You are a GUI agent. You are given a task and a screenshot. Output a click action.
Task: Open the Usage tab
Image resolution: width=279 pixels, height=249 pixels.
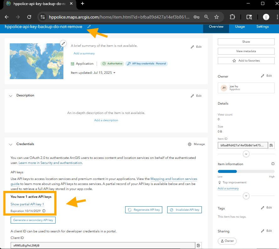point(240,27)
